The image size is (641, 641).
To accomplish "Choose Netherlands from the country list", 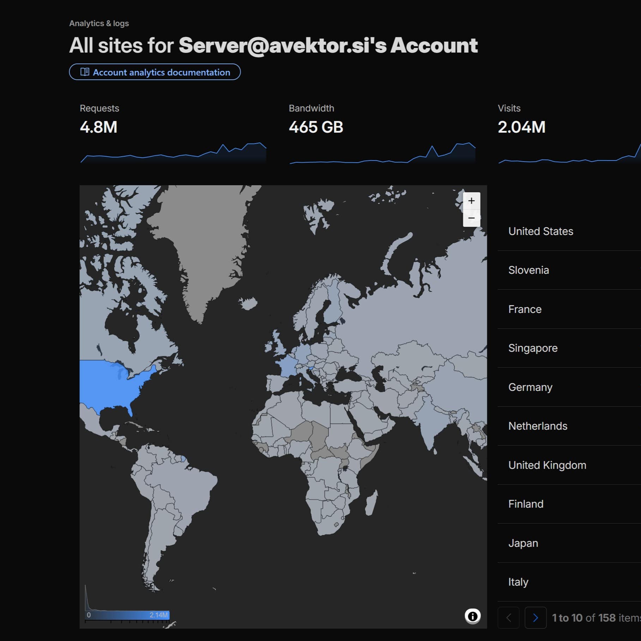I will [569, 426].
